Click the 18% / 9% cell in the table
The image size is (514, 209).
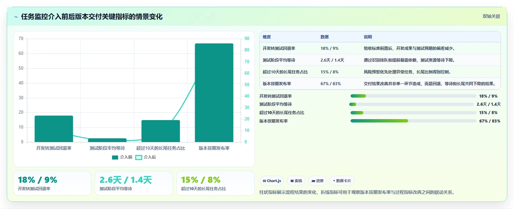click(x=330, y=48)
